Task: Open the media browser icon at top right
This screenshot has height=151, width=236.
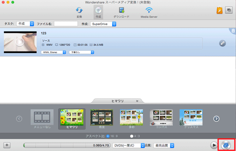Action: [x=229, y=10]
